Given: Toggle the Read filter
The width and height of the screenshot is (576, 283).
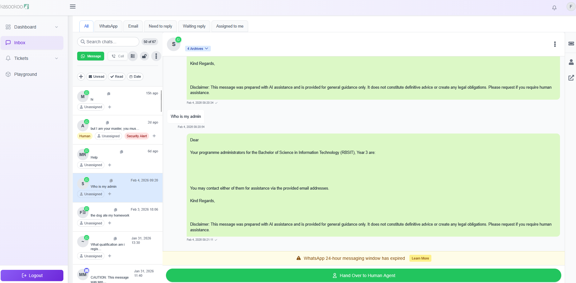Looking at the screenshot, I should pos(117,76).
